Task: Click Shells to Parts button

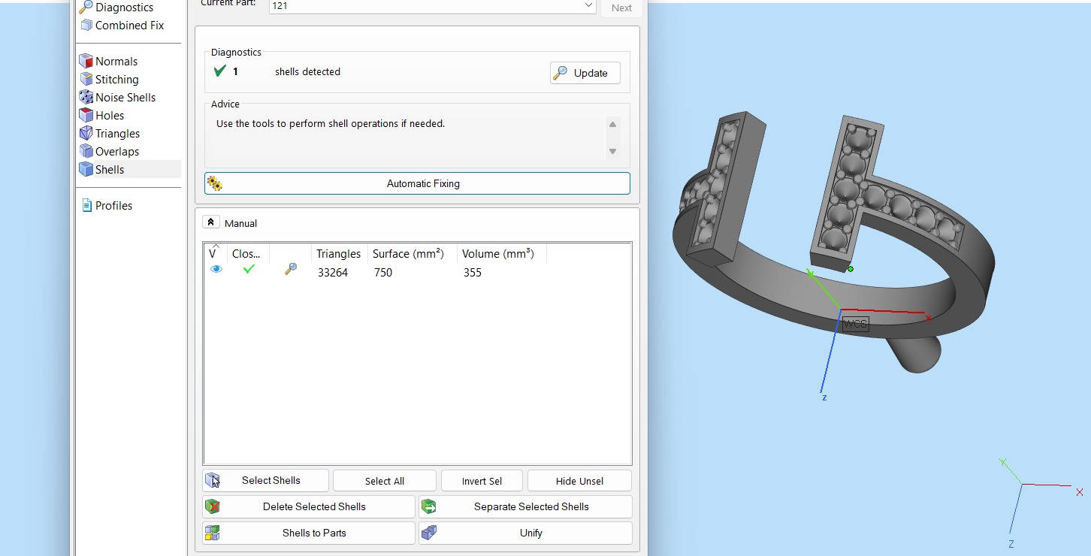Action: pos(309,533)
